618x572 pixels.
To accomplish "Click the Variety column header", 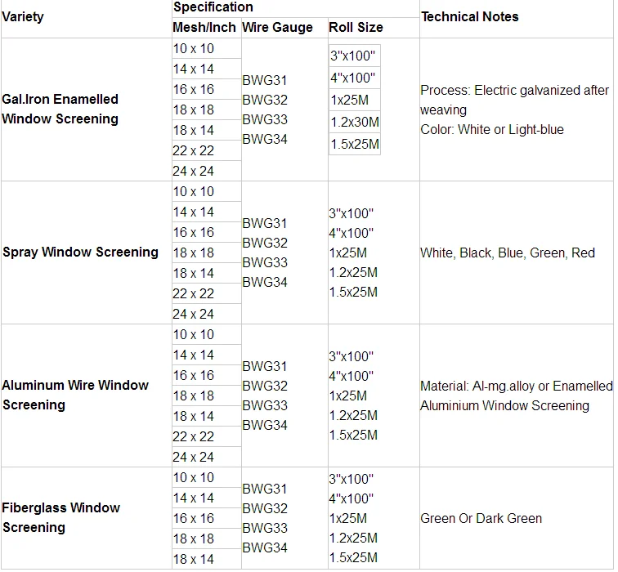I will coord(24,16).
